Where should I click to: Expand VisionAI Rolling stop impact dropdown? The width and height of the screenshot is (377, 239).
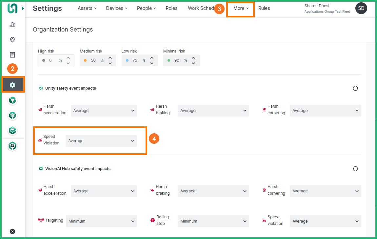(213, 221)
